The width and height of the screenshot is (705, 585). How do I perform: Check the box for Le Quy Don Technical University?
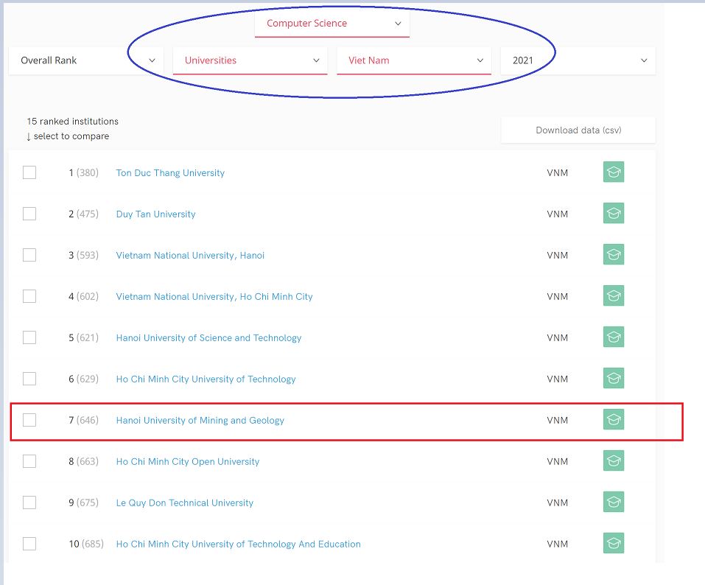pos(29,502)
